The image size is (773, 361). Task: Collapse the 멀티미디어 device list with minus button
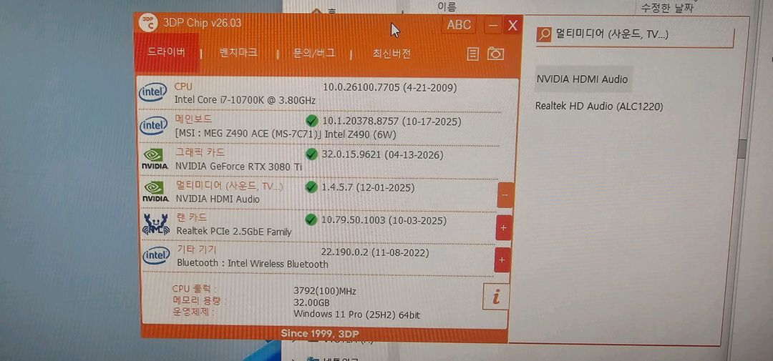505,195
